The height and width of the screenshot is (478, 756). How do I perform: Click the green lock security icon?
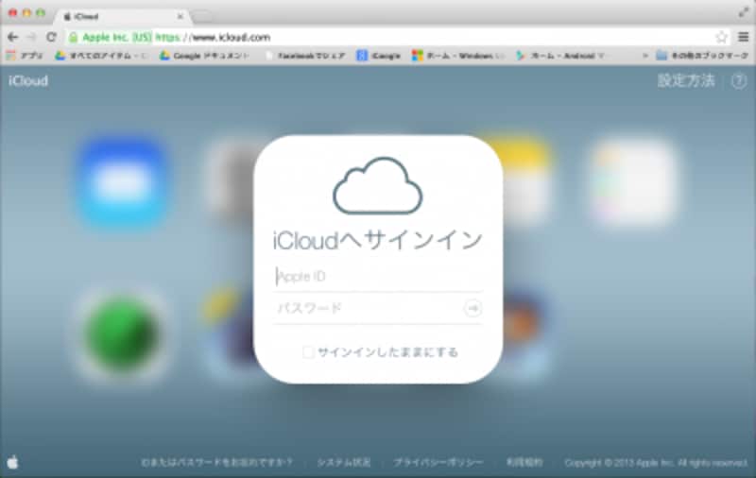tap(74, 37)
